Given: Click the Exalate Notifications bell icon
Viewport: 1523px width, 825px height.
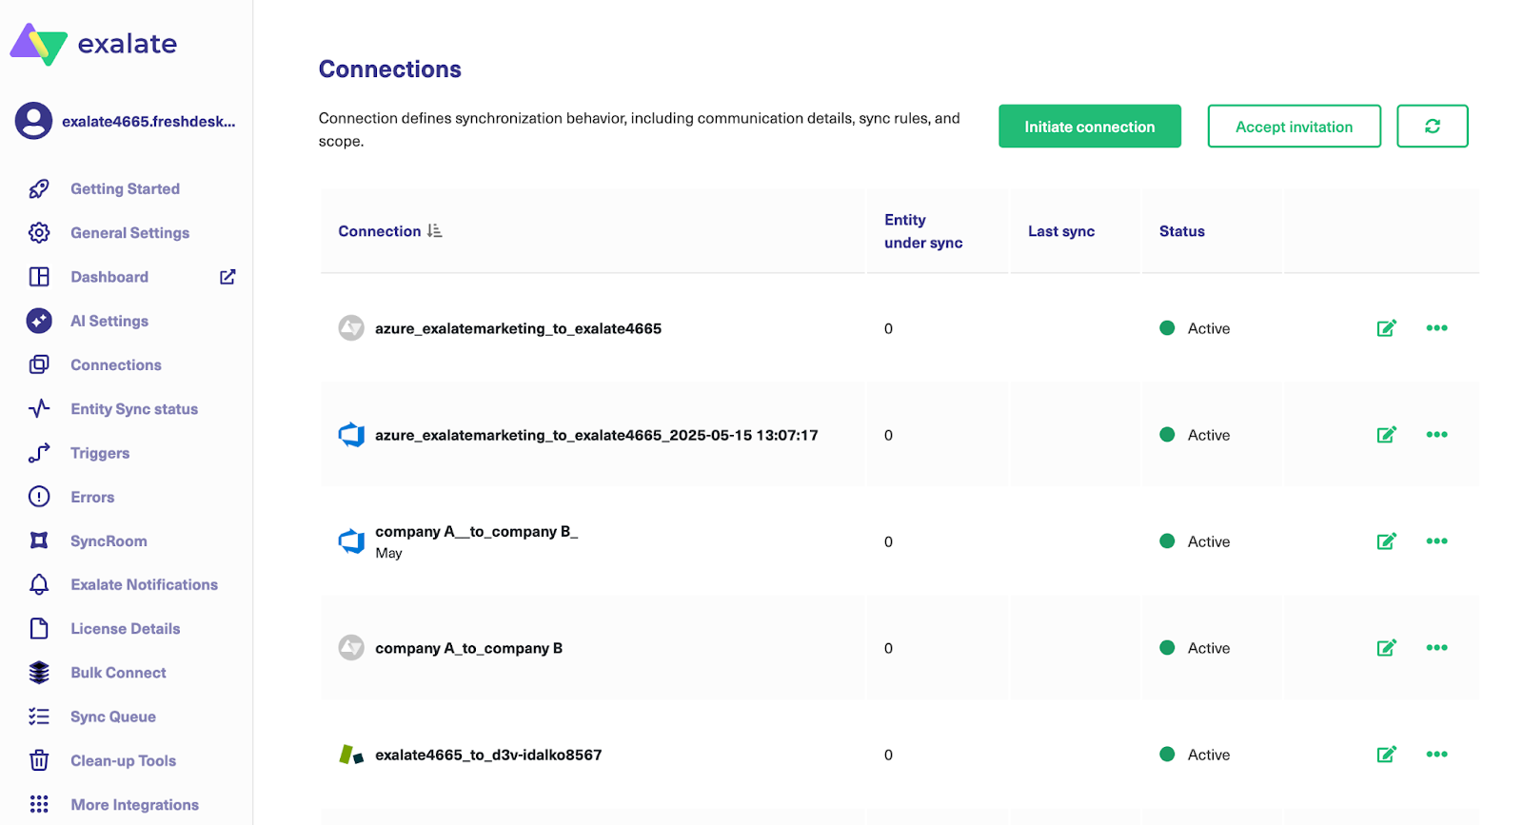Looking at the screenshot, I should pos(39,584).
